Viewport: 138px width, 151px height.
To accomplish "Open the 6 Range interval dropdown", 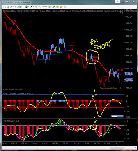I will [x=19, y=7].
